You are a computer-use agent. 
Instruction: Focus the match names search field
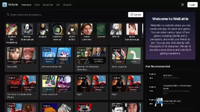pyautogui.click(x=27, y=15)
